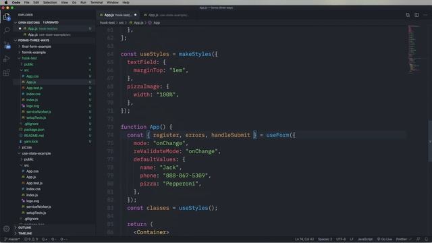Expand the public folder under hook-test
The height and width of the screenshot is (243, 432).
(28, 64)
